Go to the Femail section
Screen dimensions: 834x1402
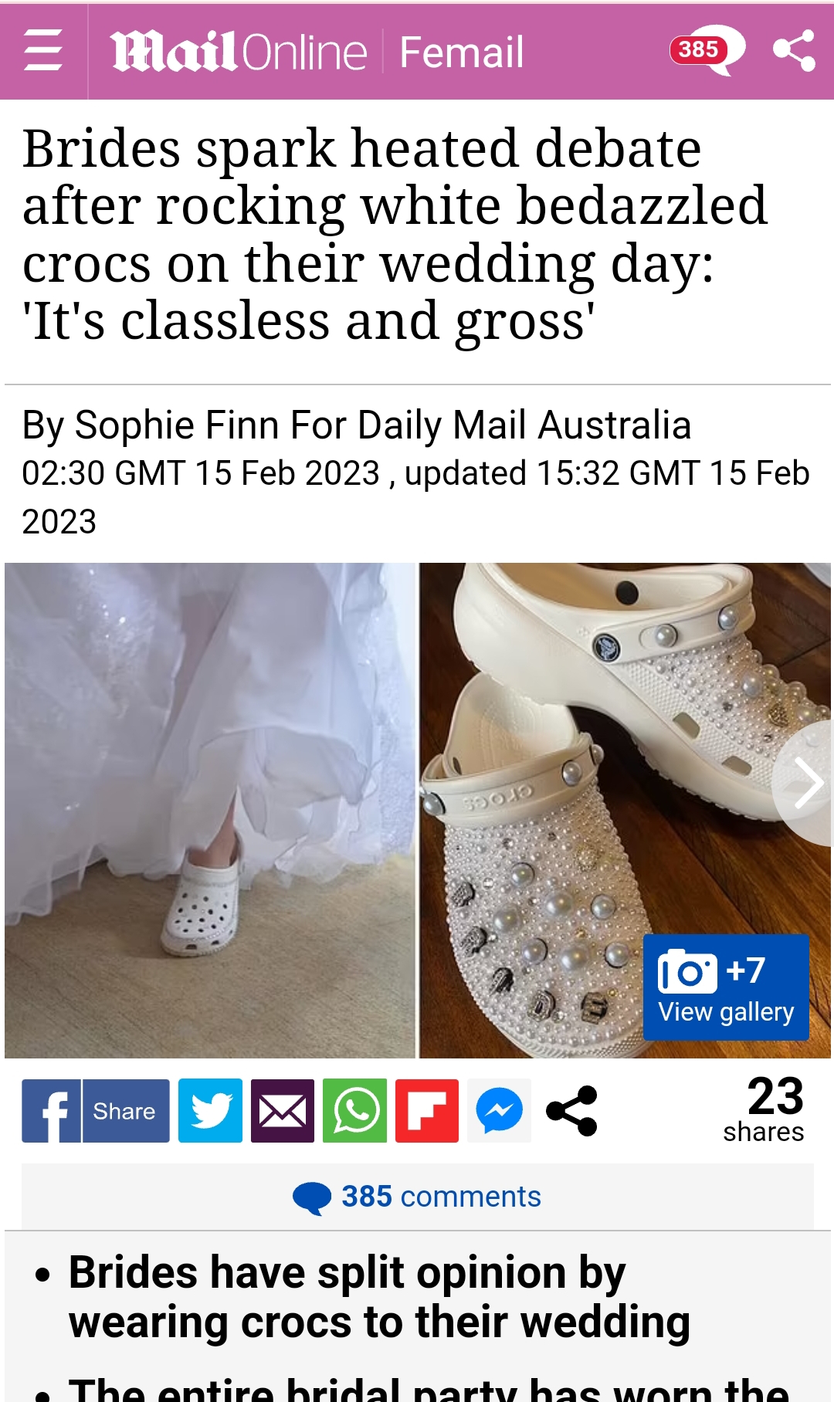[461, 52]
